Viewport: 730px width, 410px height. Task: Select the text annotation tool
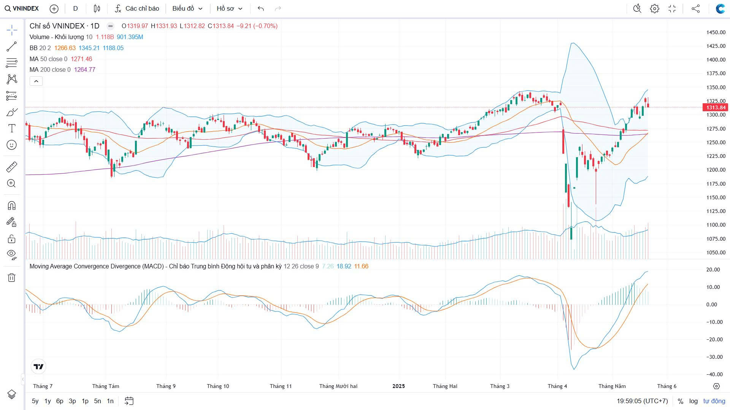tap(11, 128)
